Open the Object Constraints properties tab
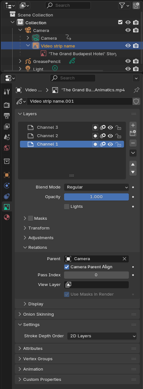This screenshot has width=143, height=389. point(7,196)
